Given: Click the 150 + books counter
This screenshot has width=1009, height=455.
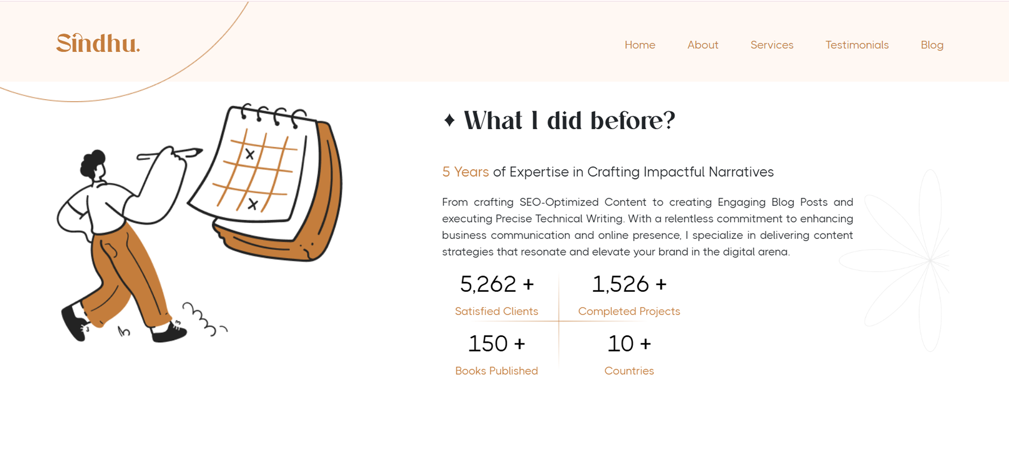Looking at the screenshot, I should [496, 344].
